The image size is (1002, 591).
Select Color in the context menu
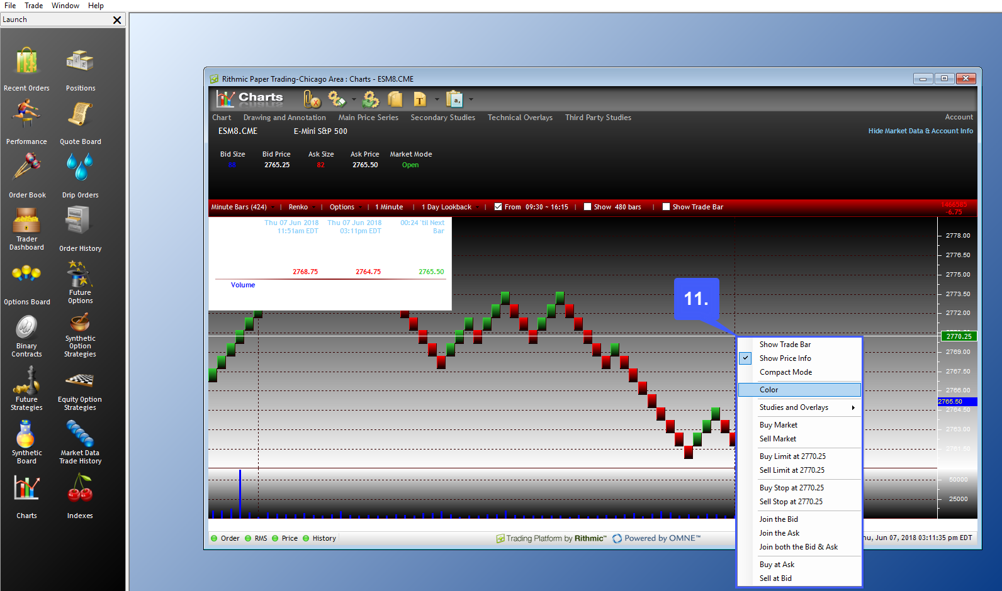(x=799, y=390)
